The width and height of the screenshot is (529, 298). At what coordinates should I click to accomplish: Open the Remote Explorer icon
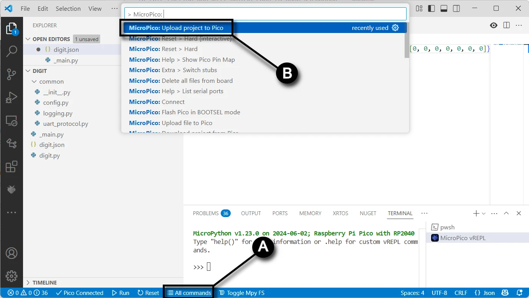(x=12, y=121)
